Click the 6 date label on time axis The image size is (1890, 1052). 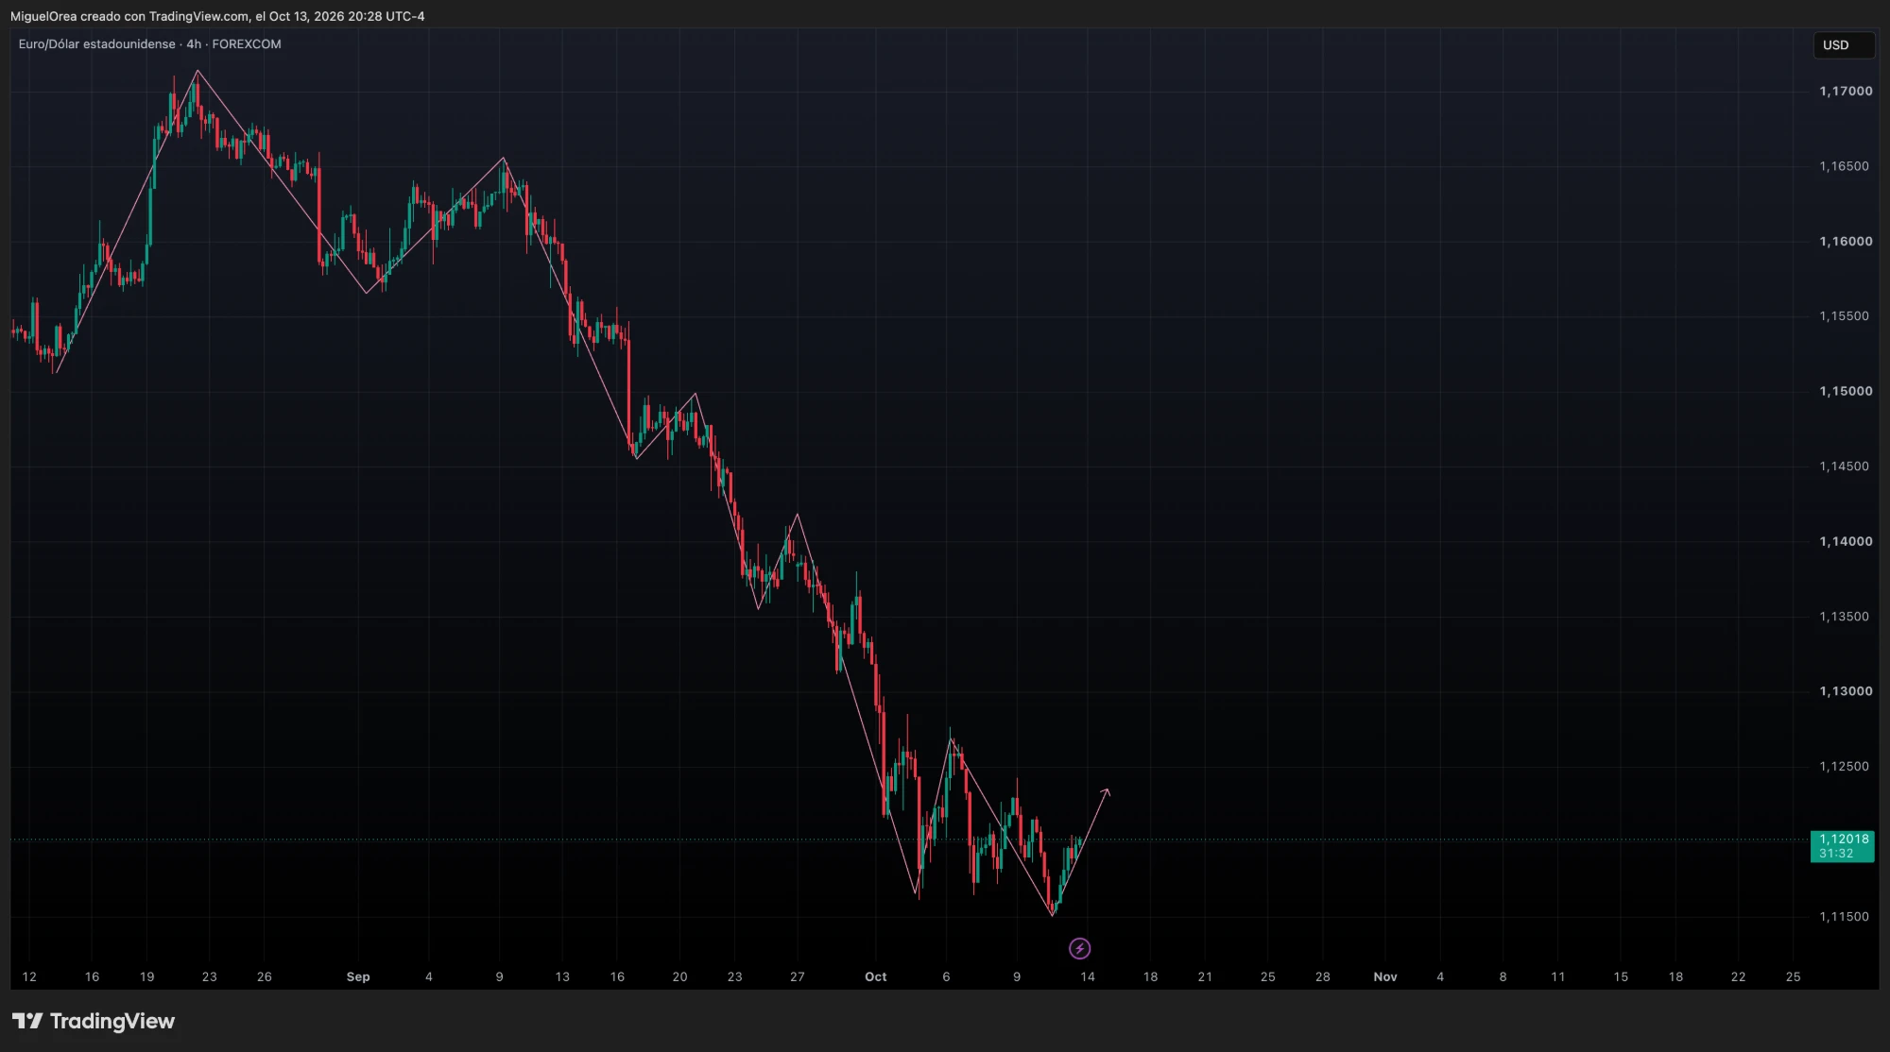pyautogui.click(x=946, y=976)
